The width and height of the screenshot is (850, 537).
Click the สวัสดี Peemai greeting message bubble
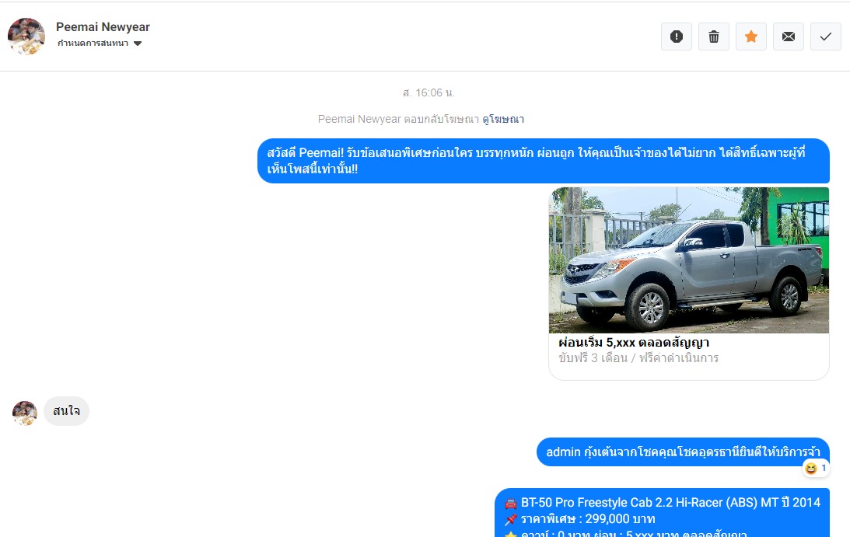(x=543, y=161)
